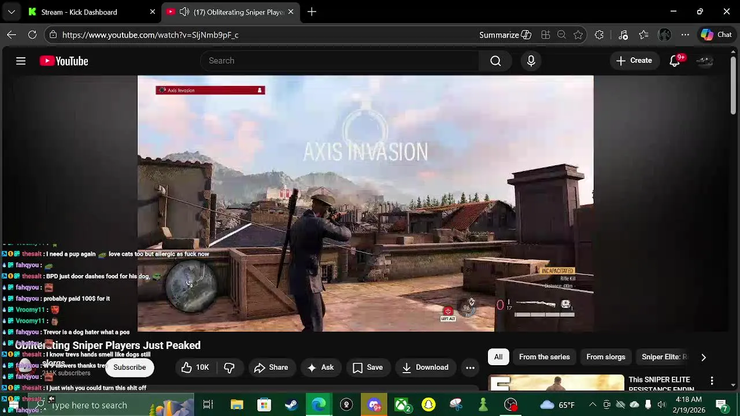Open Edge profile picture menu
Image resolution: width=740 pixels, height=416 pixels.
(665, 35)
